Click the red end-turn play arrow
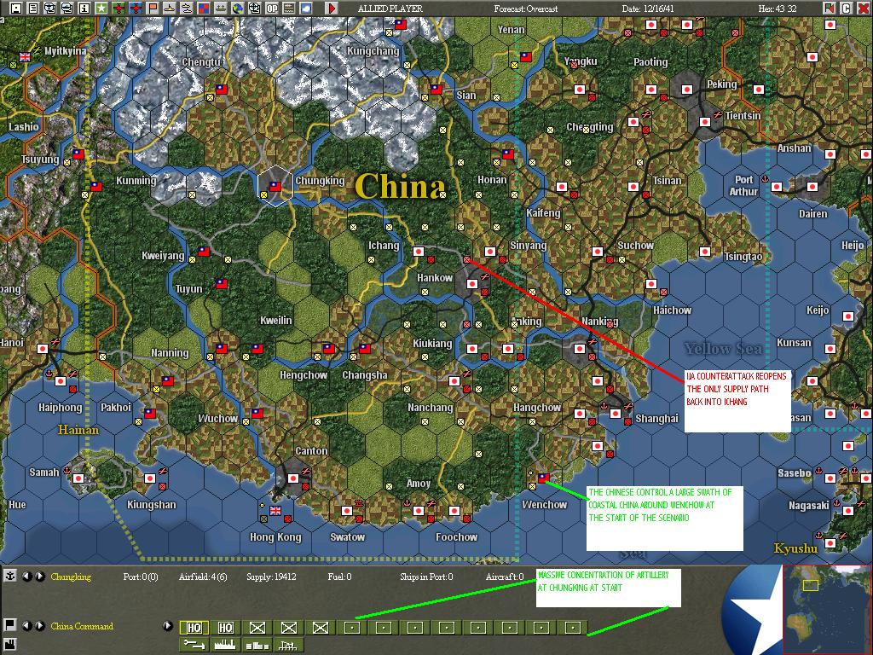The image size is (873, 655). click(332, 8)
